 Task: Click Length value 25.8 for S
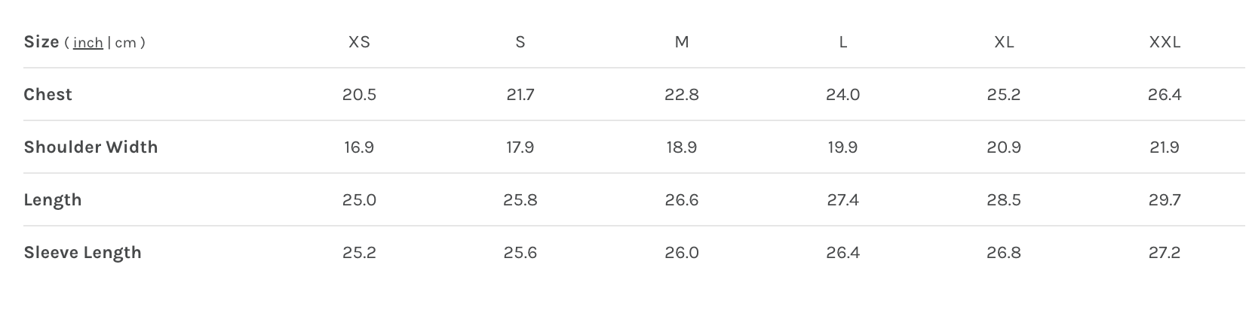pyautogui.click(x=520, y=200)
